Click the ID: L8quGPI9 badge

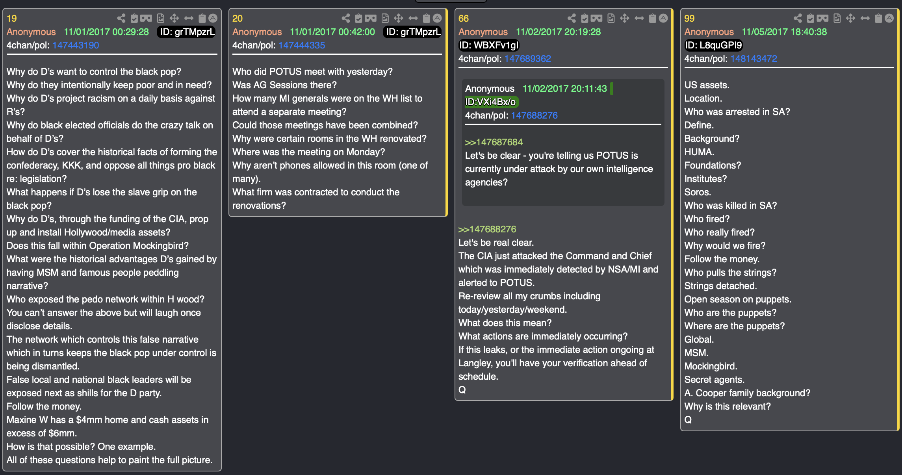[x=713, y=45]
